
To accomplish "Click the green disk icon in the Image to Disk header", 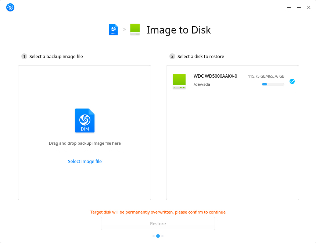I will (x=135, y=30).
